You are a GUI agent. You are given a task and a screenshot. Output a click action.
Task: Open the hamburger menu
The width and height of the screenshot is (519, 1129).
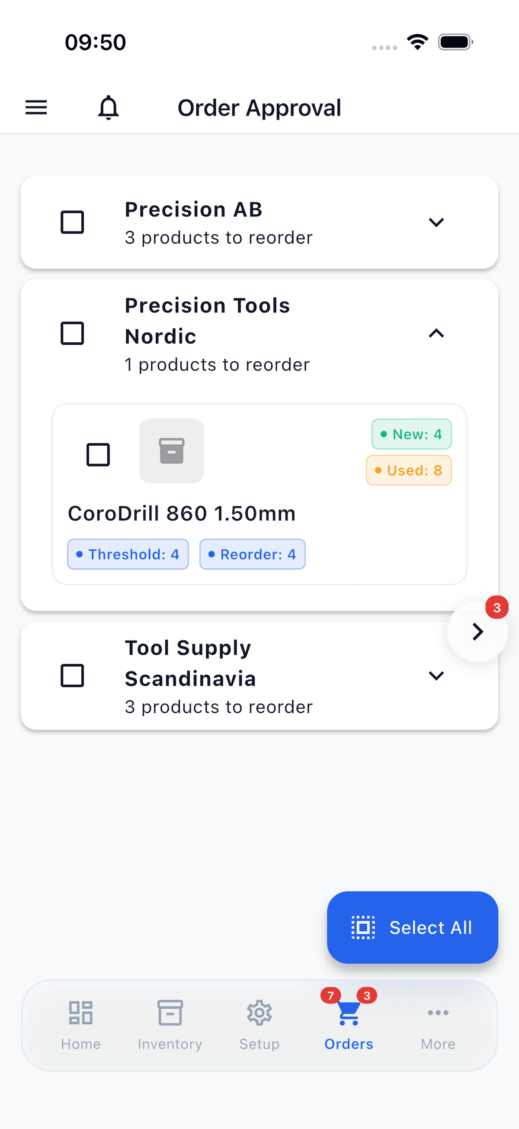click(x=36, y=107)
